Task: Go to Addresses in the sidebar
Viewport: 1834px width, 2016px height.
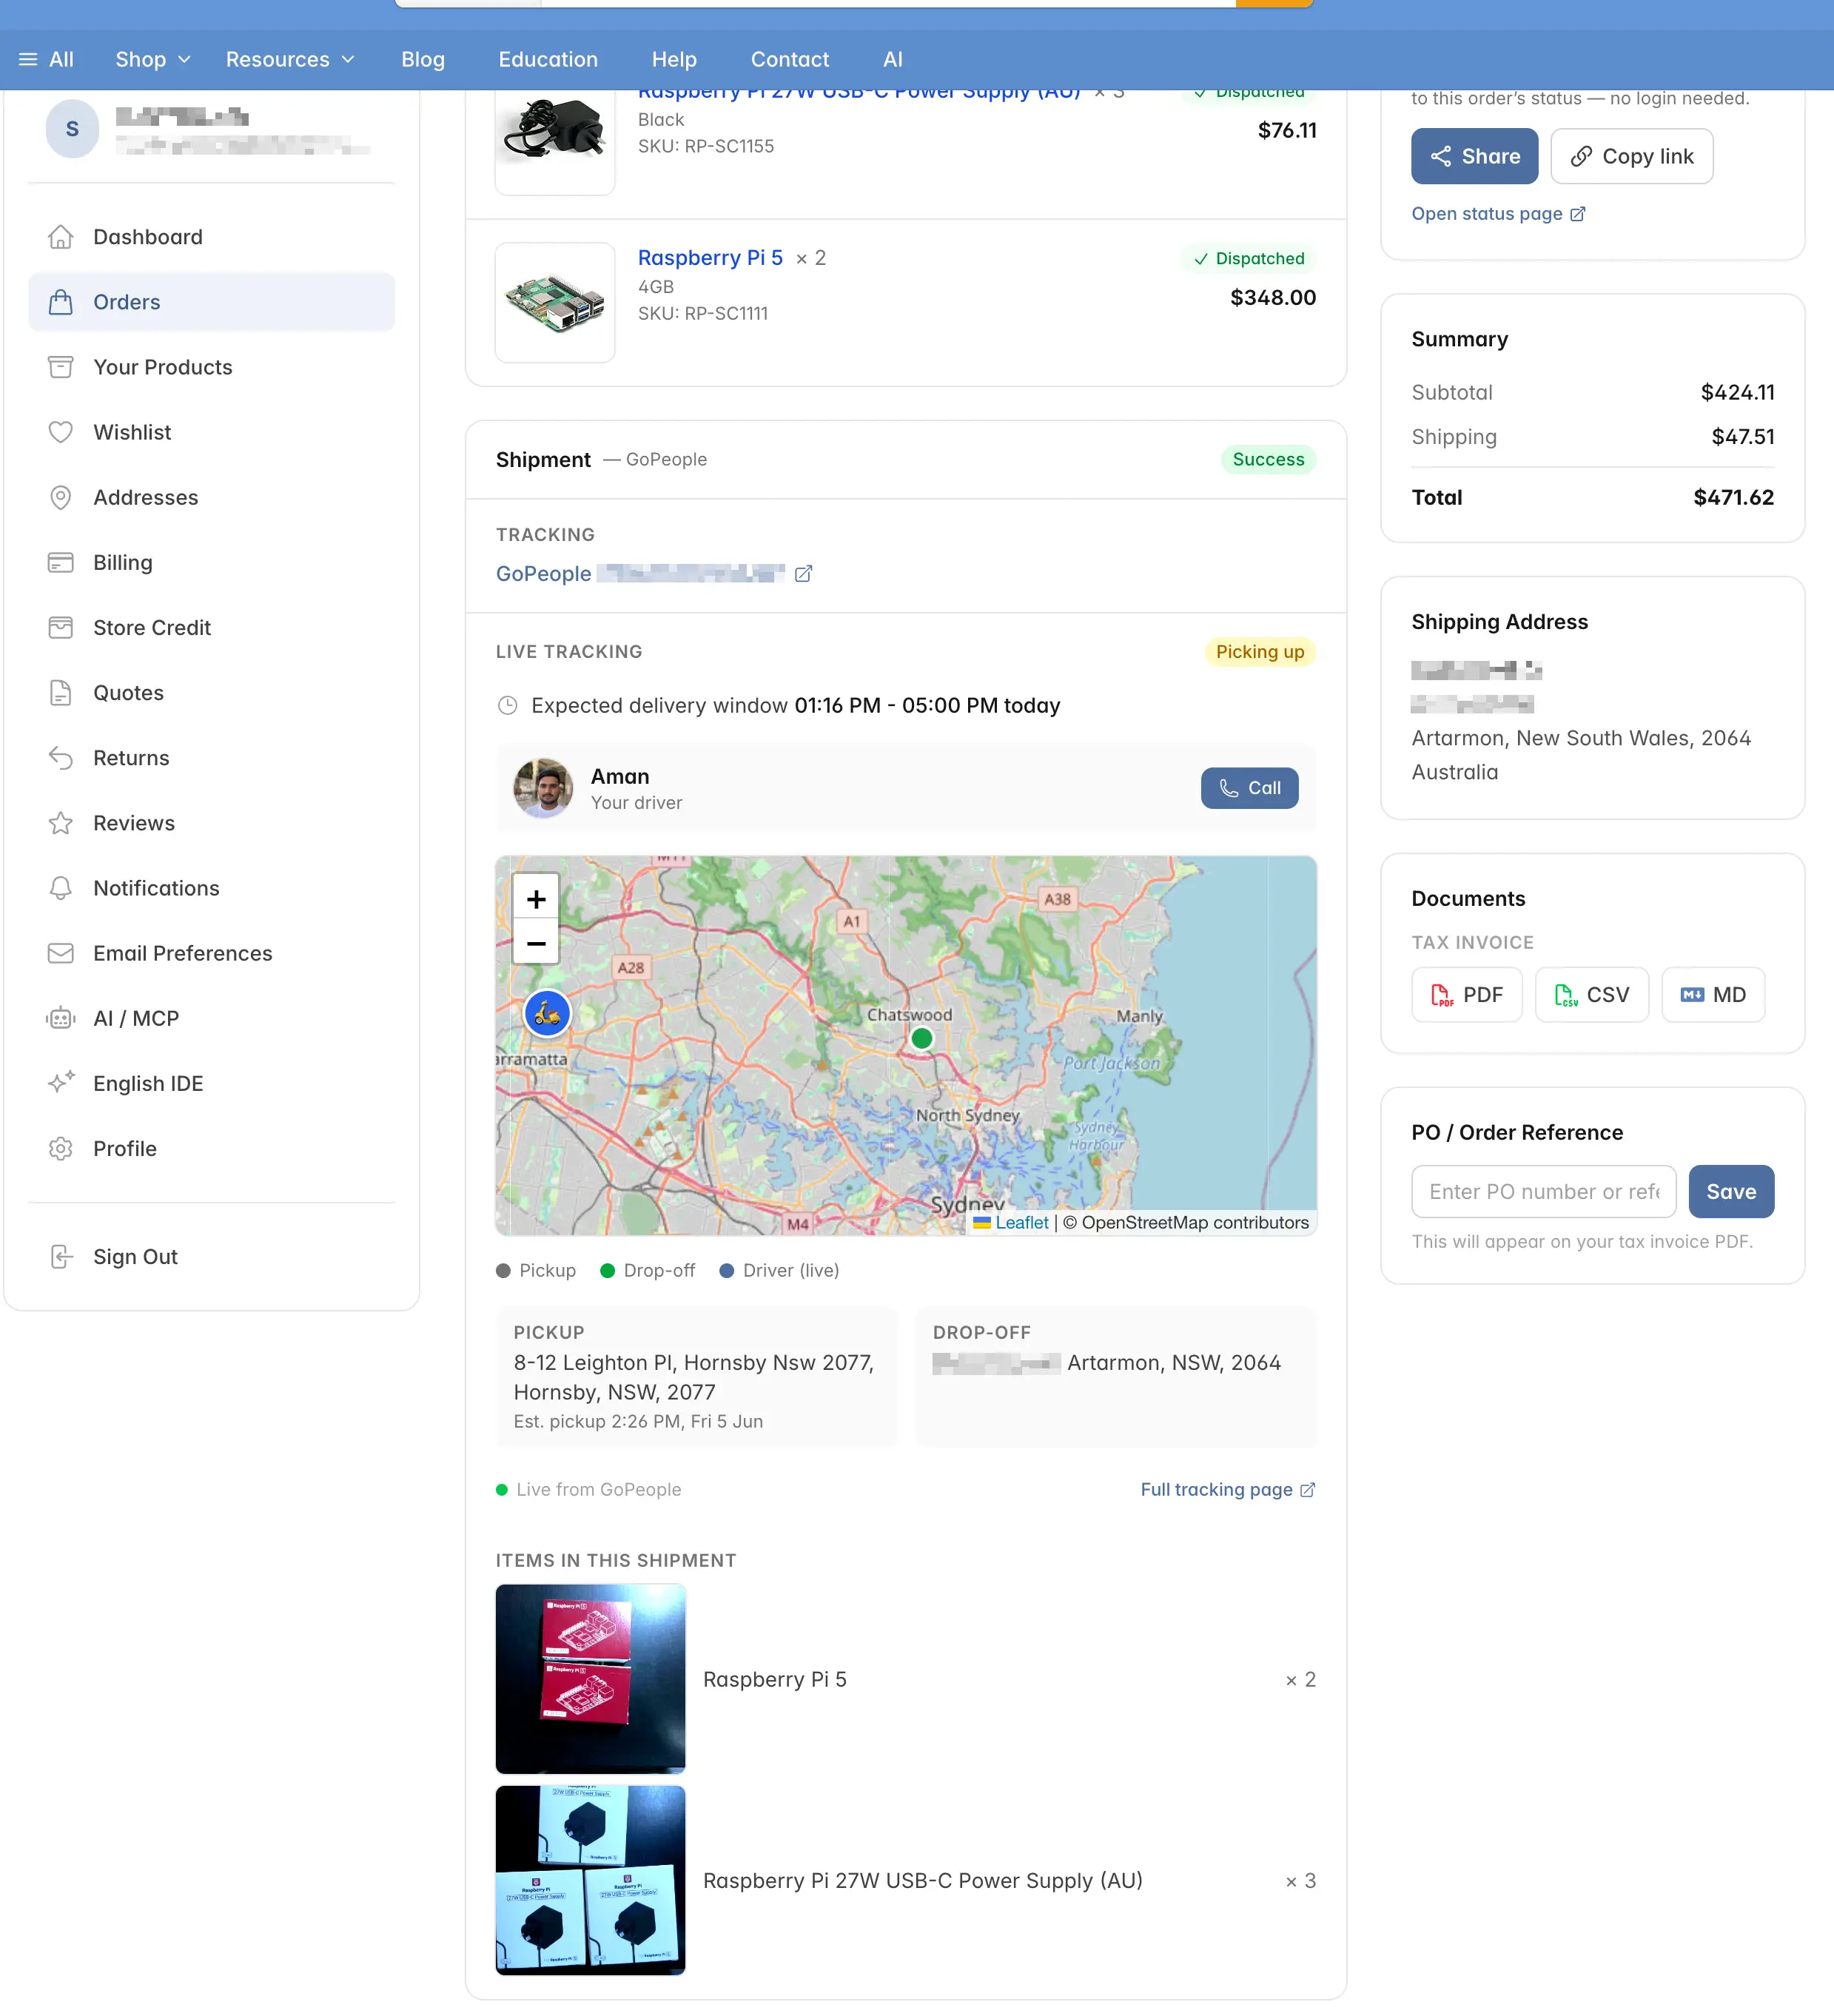Action: point(211,497)
